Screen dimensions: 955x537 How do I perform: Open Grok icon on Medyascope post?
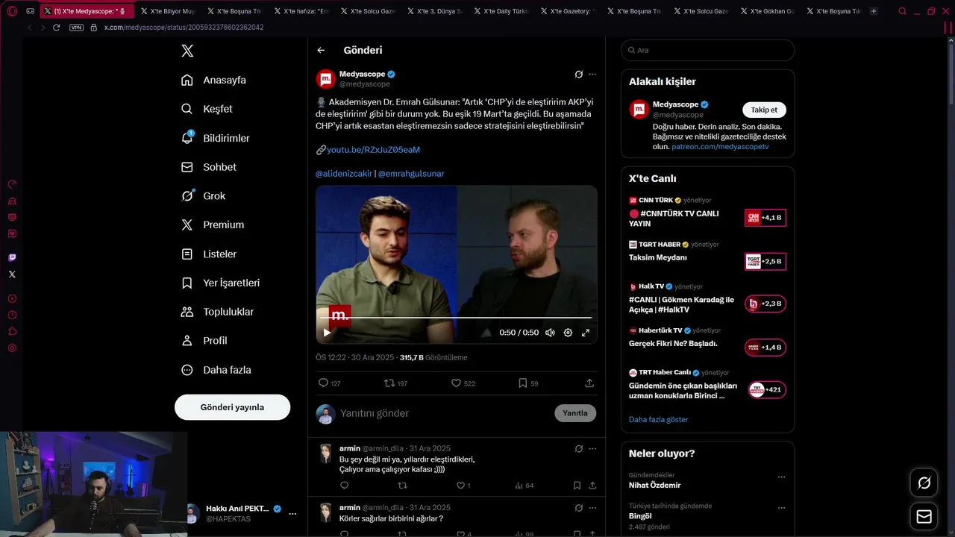(x=578, y=75)
